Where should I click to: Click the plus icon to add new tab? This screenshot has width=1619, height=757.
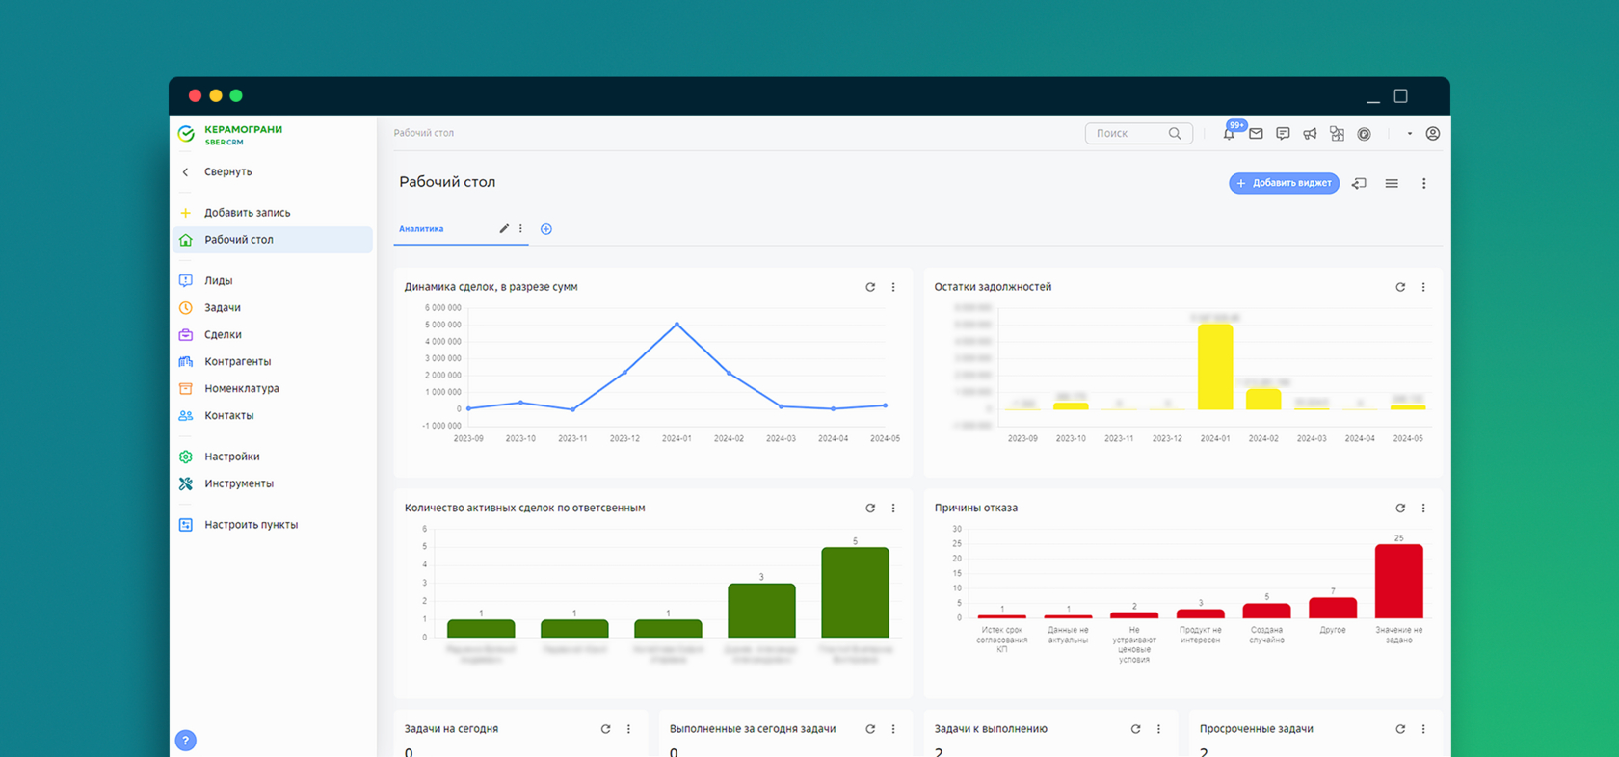click(x=546, y=229)
